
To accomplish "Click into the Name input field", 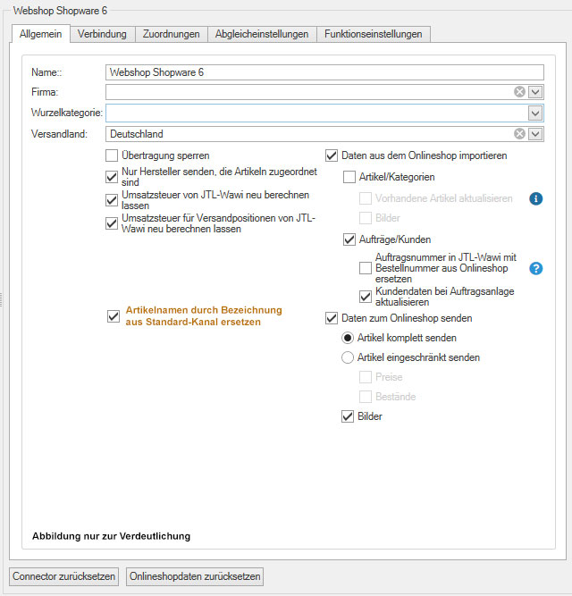I will coord(324,72).
